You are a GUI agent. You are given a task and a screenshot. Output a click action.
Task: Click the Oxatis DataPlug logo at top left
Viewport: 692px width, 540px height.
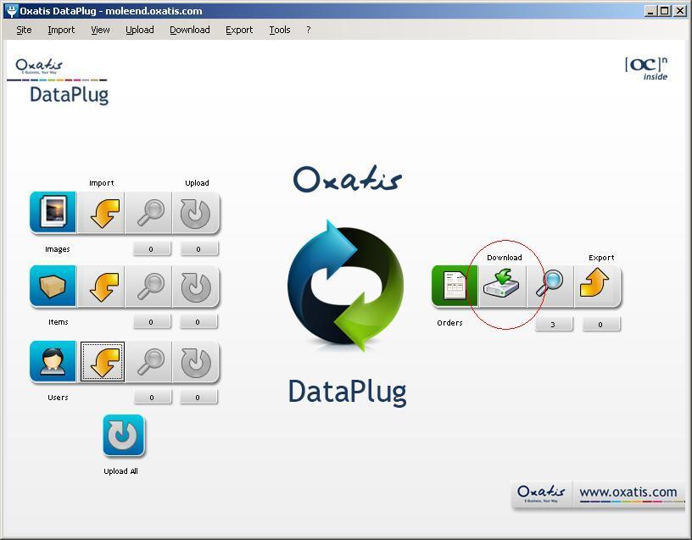[58, 81]
